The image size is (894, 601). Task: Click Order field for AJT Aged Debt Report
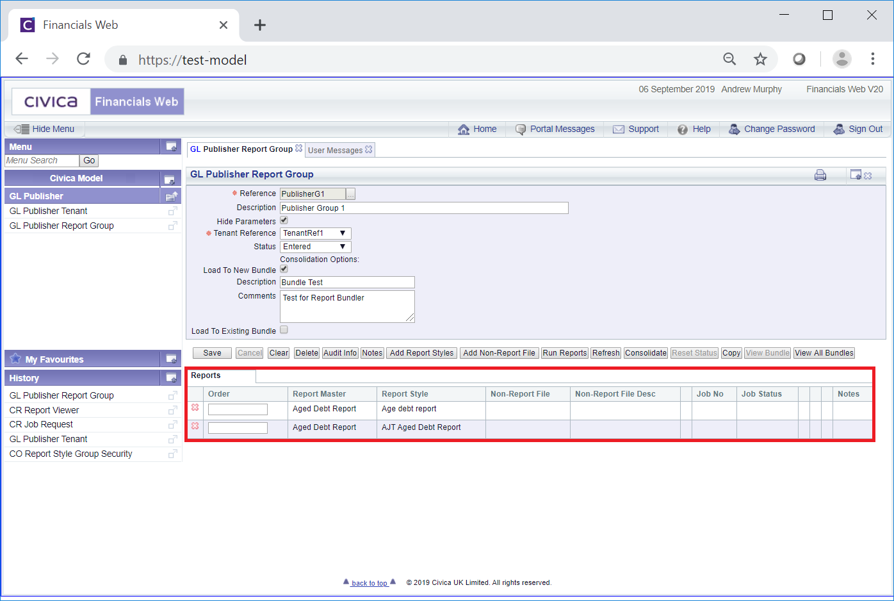pyautogui.click(x=238, y=428)
